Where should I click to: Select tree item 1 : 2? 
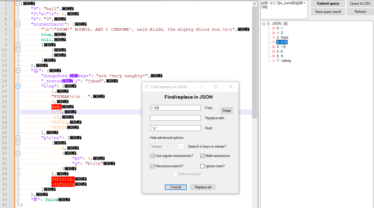279,33
